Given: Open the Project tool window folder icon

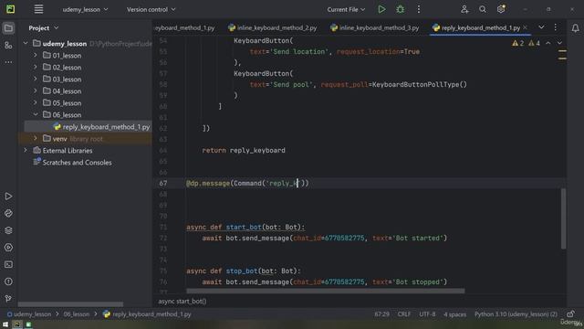Looking at the screenshot, I should point(8,28).
